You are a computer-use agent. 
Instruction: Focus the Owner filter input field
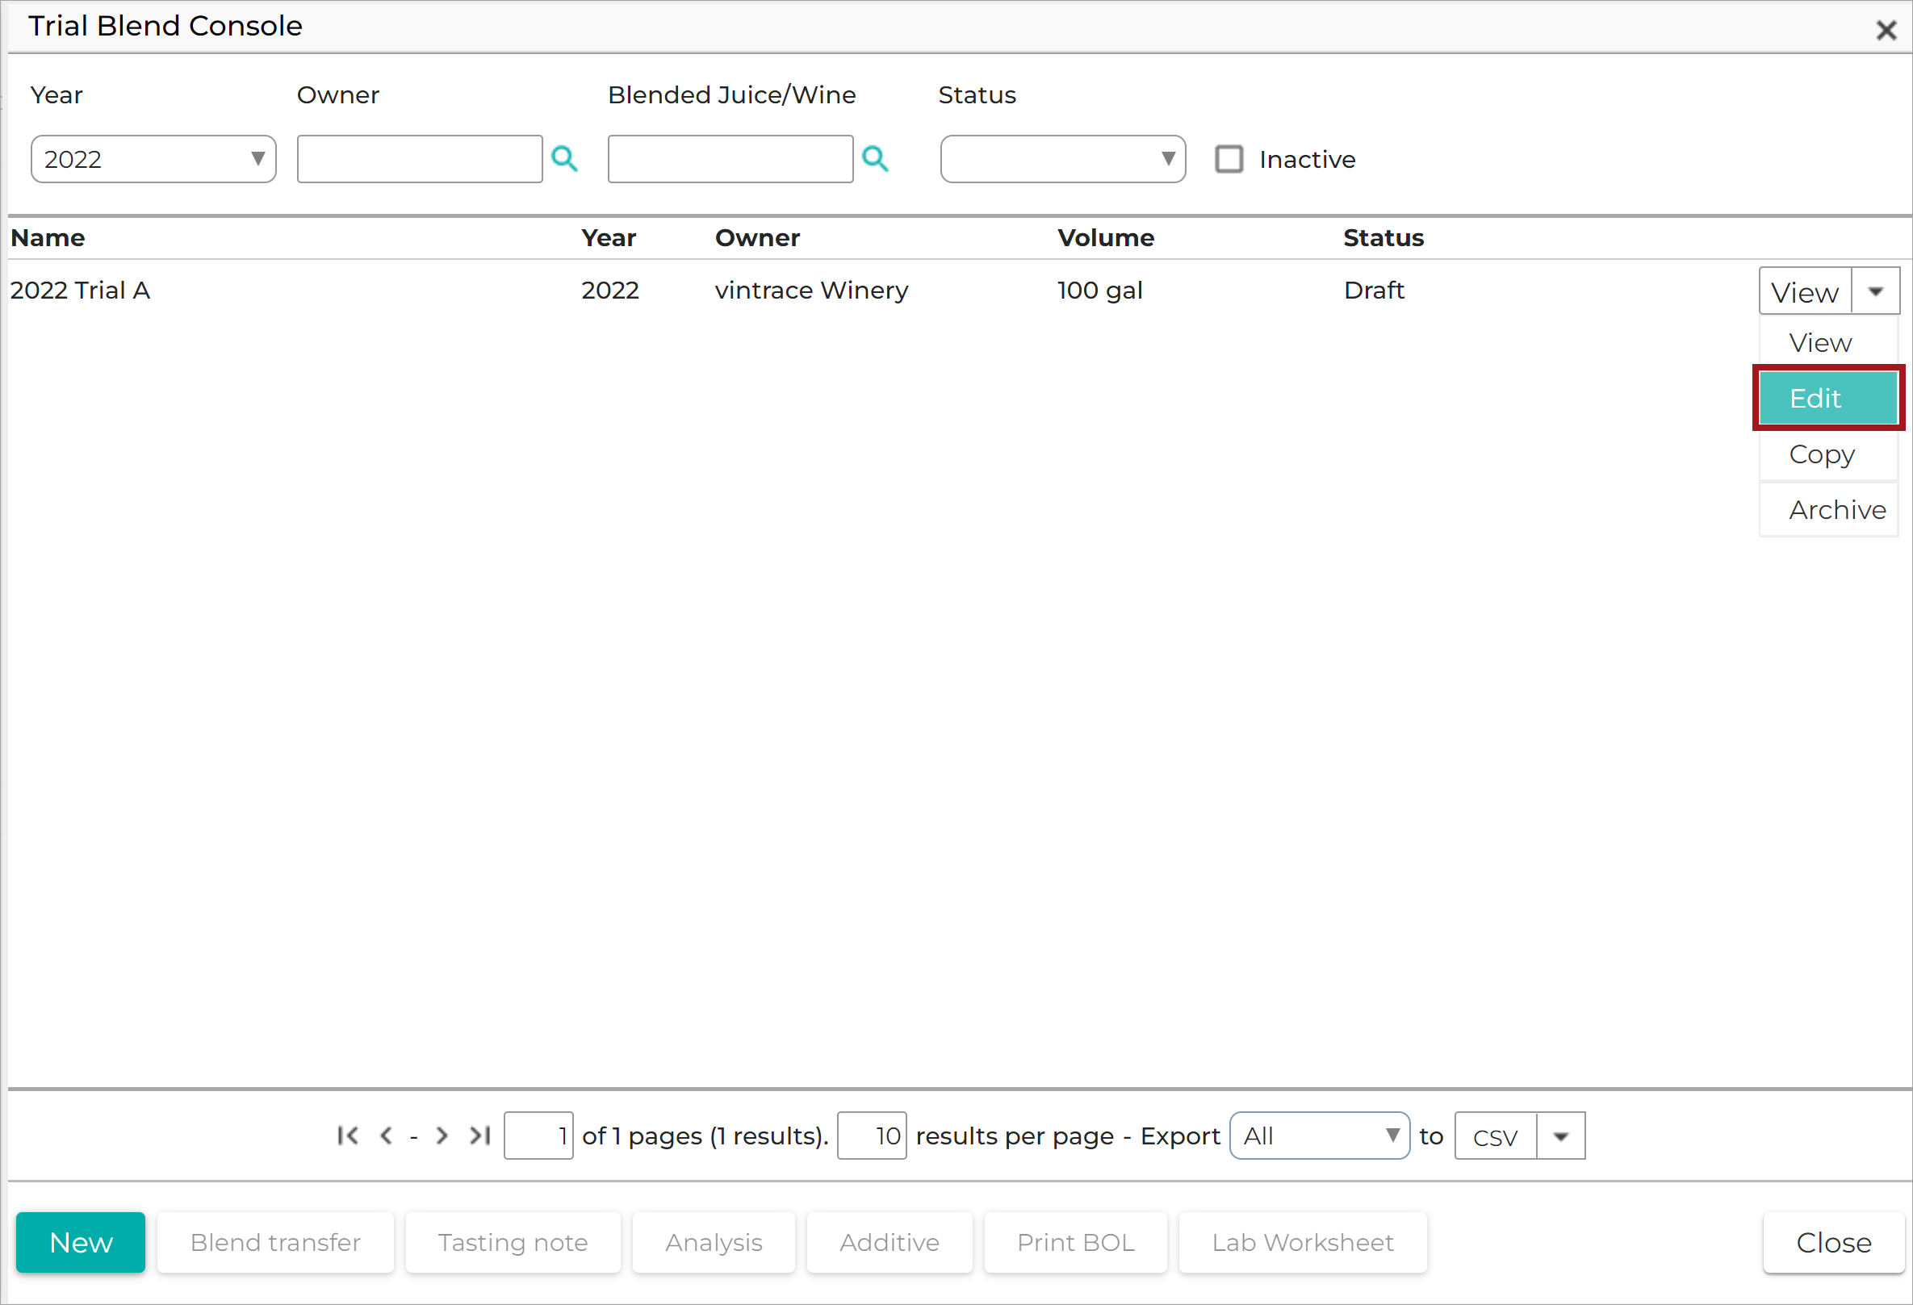click(420, 159)
